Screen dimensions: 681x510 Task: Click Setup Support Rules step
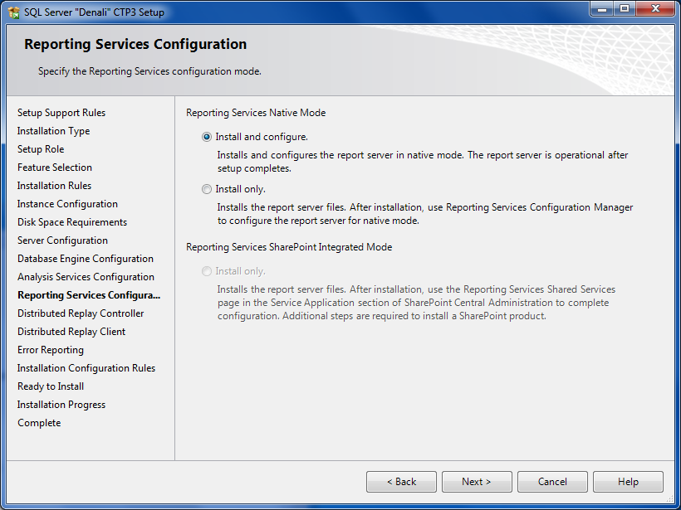(61, 113)
